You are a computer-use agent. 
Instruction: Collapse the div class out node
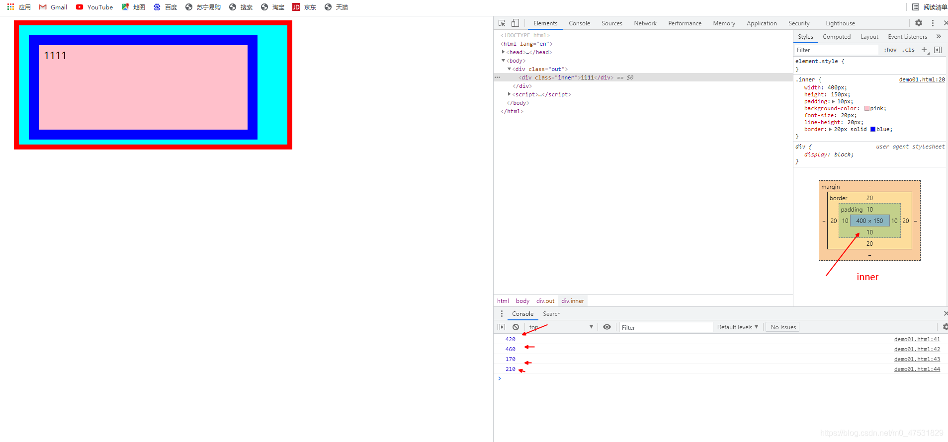click(509, 69)
